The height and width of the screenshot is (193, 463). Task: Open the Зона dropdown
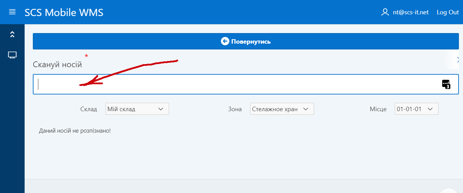point(282,109)
